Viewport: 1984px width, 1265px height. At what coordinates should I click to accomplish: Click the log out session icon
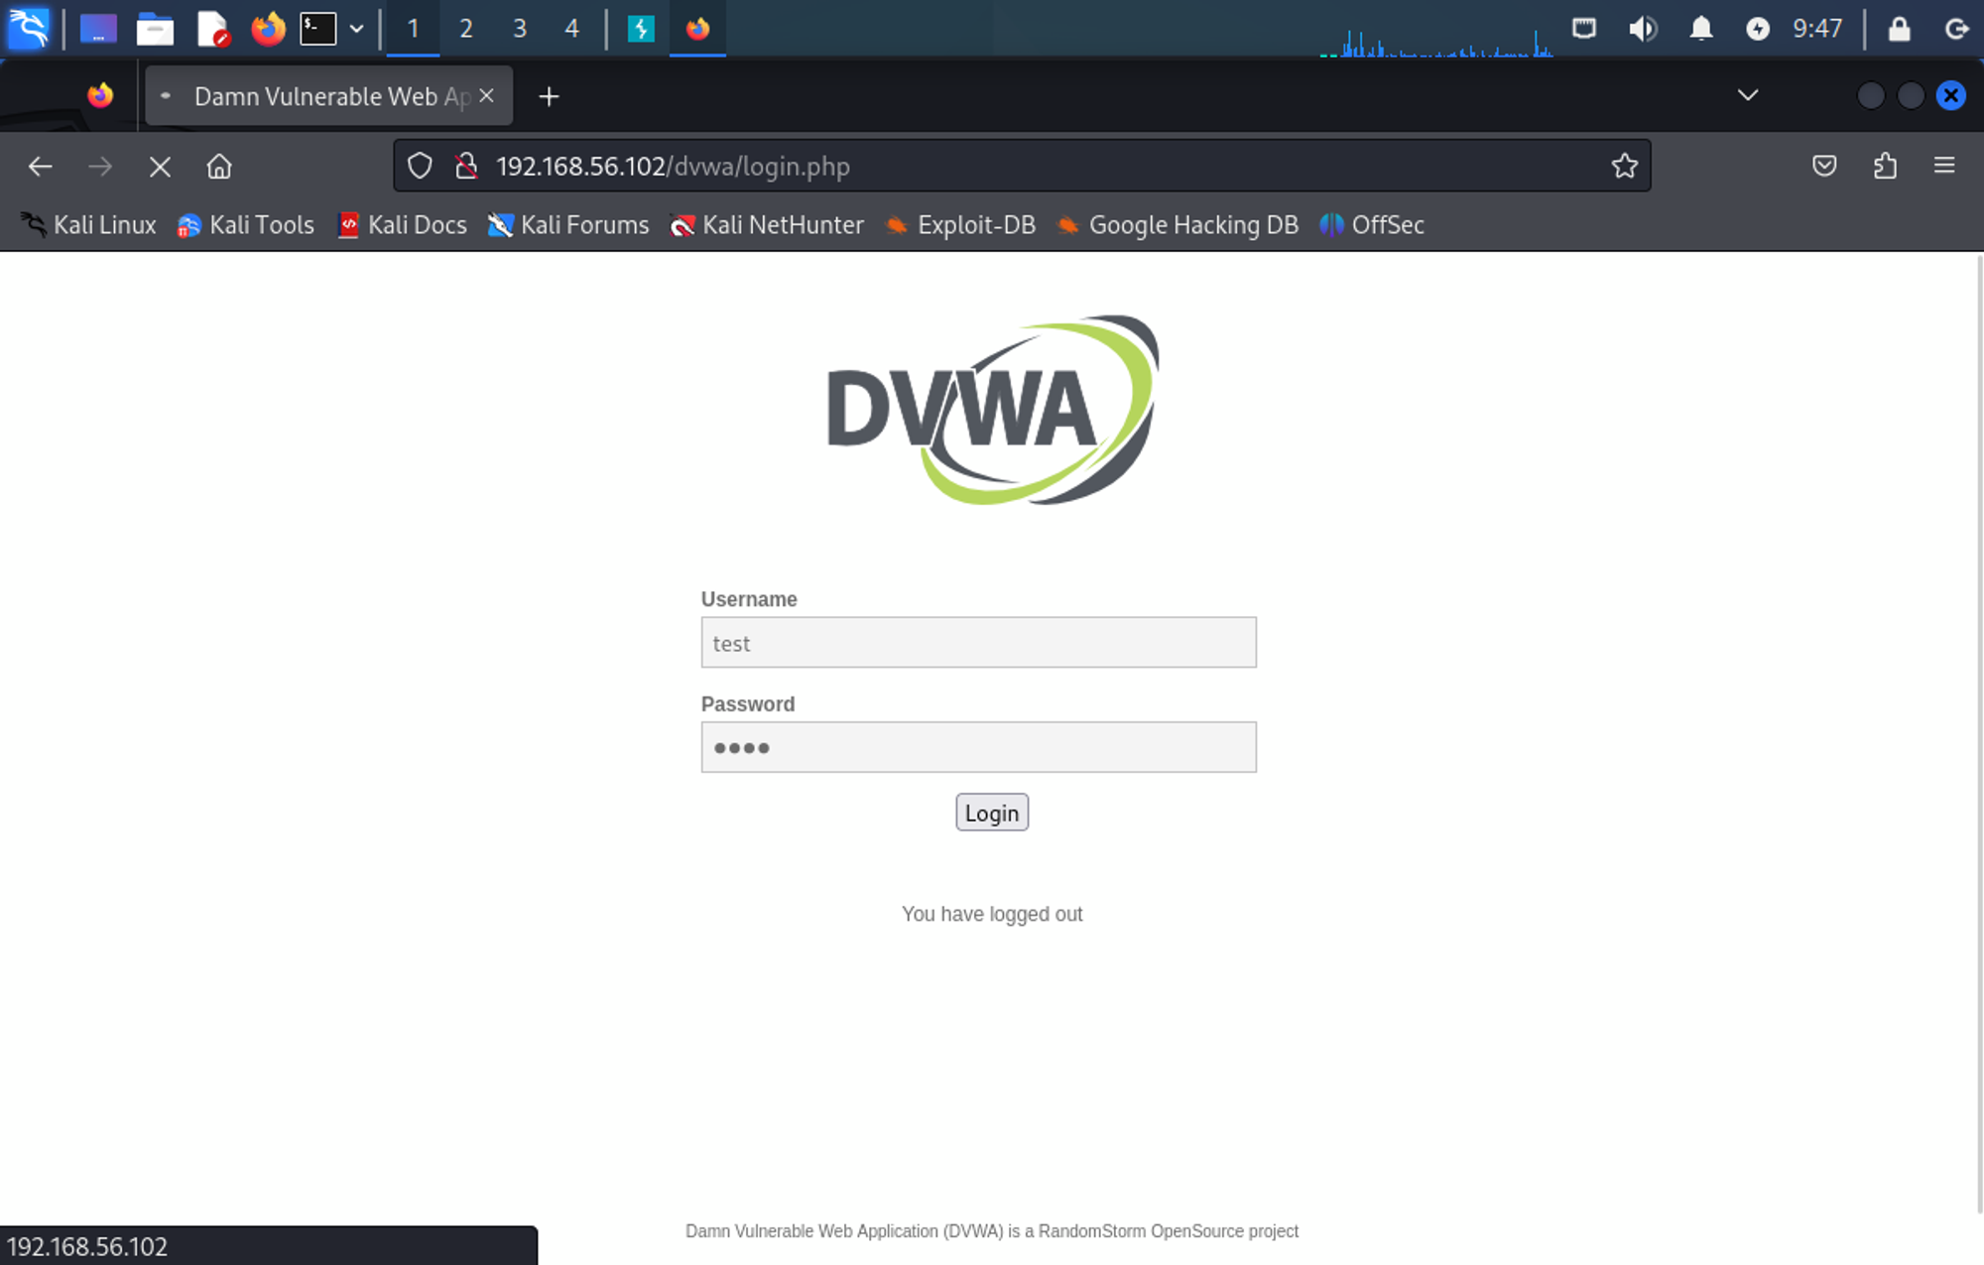coord(1956,29)
